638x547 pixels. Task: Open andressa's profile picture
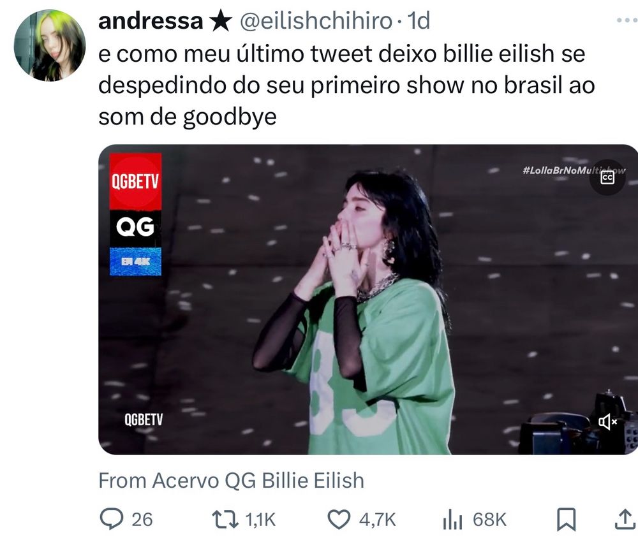(50, 45)
